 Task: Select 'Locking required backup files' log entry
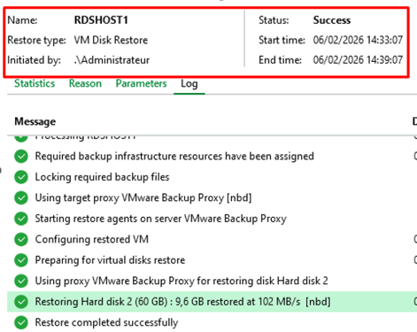pyautogui.click(x=102, y=177)
